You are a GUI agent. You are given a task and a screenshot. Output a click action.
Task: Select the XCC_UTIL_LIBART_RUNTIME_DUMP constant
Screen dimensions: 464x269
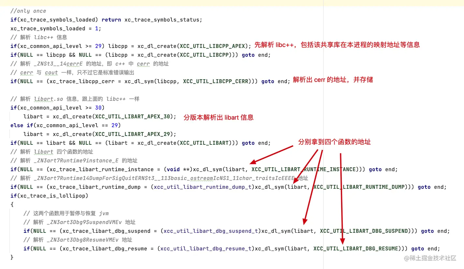pos(359,187)
